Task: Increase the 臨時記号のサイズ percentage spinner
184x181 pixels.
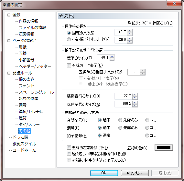Action: point(135,103)
